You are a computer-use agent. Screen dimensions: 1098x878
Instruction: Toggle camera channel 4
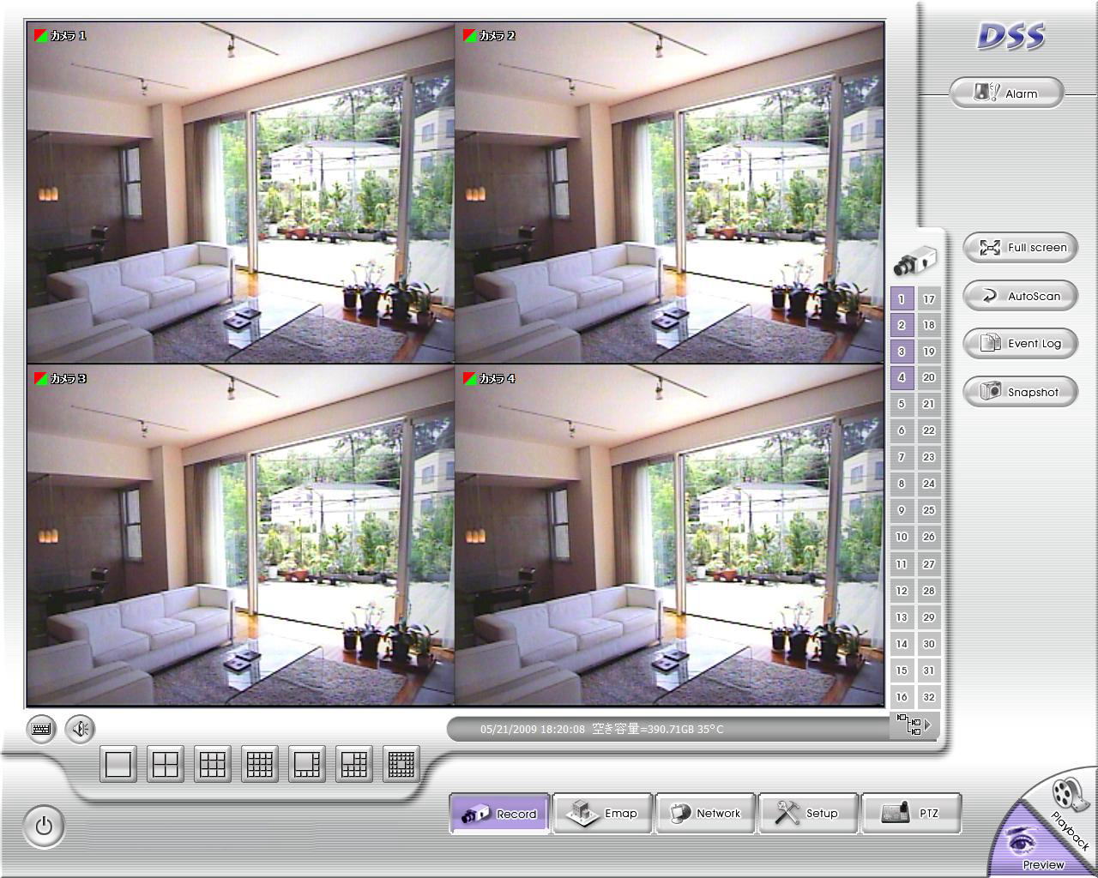coord(902,377)
